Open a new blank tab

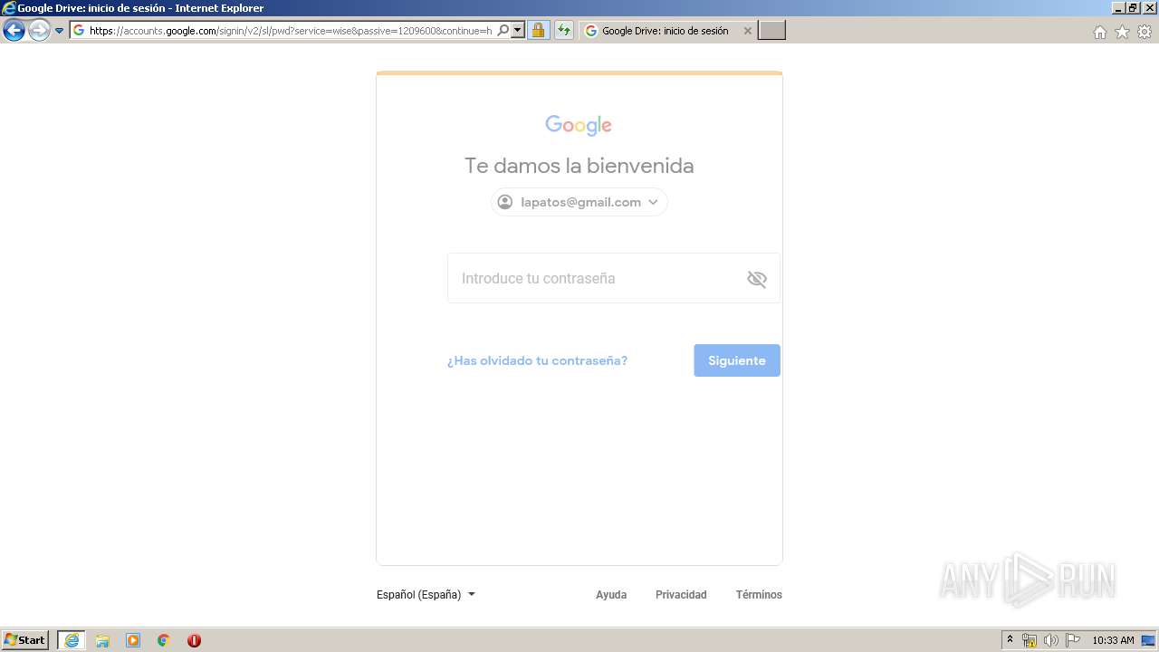tap(771, 31)
